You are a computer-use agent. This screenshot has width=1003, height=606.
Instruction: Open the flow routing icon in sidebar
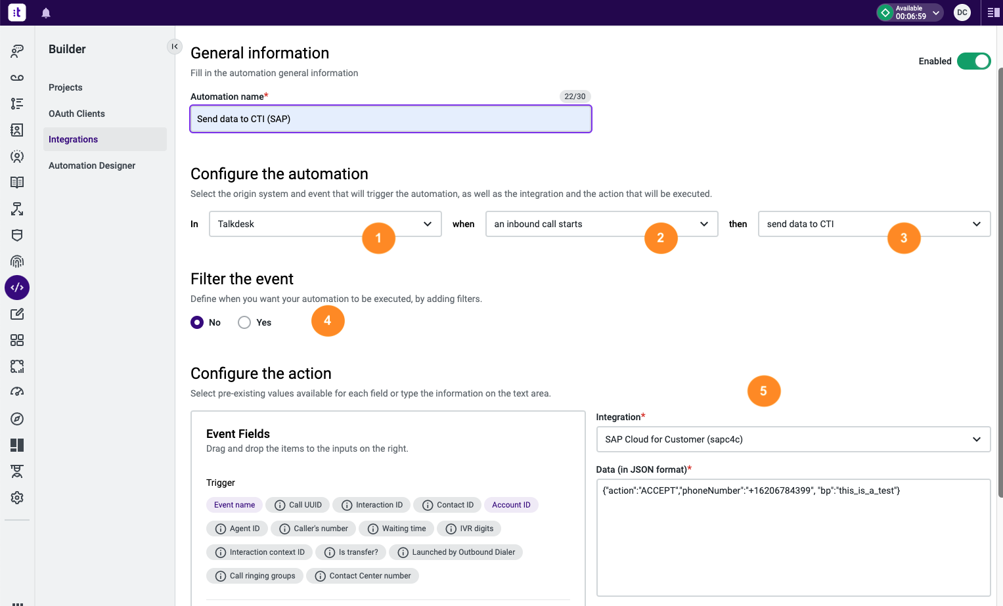[x=17, y=209]
